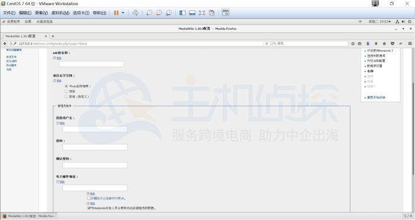
Task: Open the VMware 文件(F) menu
Action: point(9,13)
